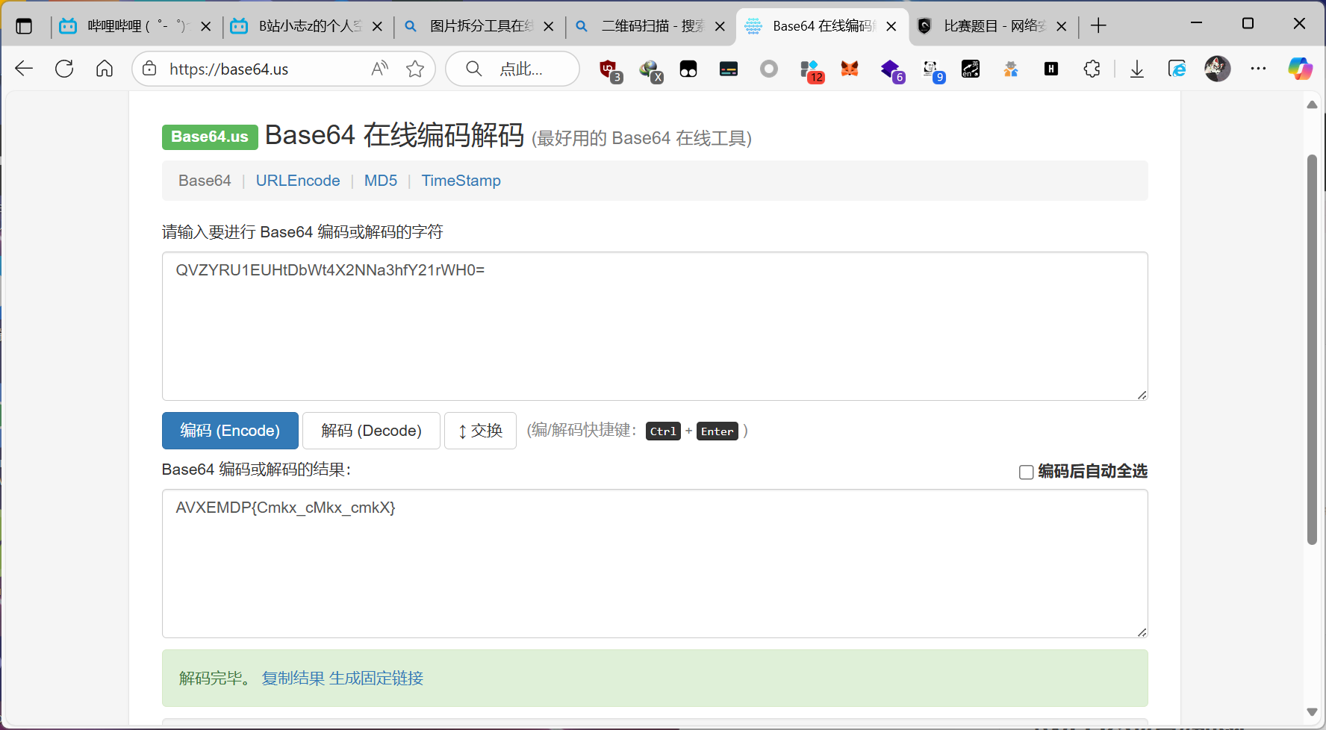The height and width of the screenshot is (730, 1326).
Task: Open the Microsoft Copilot sidebar
Action: point(1300,69)
